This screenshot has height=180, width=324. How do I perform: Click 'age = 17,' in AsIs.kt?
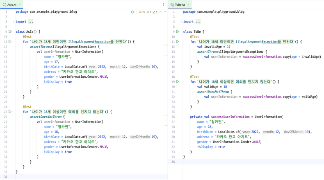(51, 62)
